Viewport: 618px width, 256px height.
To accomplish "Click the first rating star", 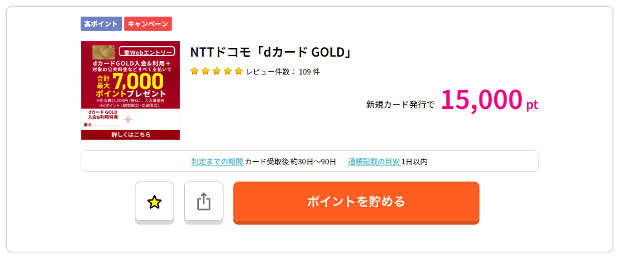I will click(x=195, y=71).
